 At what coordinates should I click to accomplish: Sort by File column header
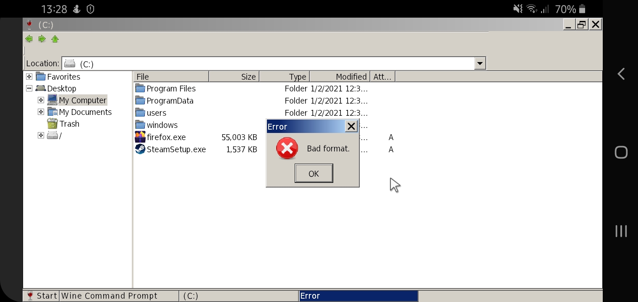coord(171,76)
